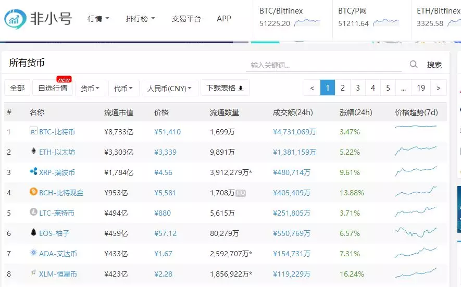Click the IFO badge in BCH row

click(241, 193)
